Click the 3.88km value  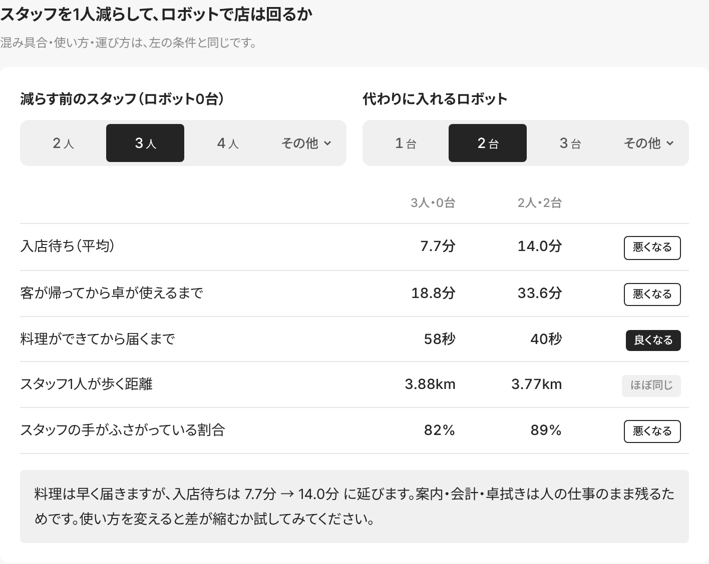coord(430,384)
